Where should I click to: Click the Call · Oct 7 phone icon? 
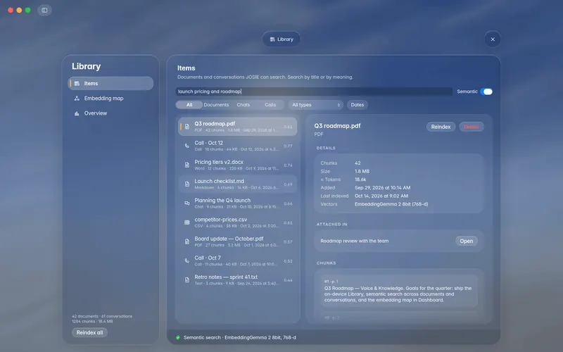[187, 260]
